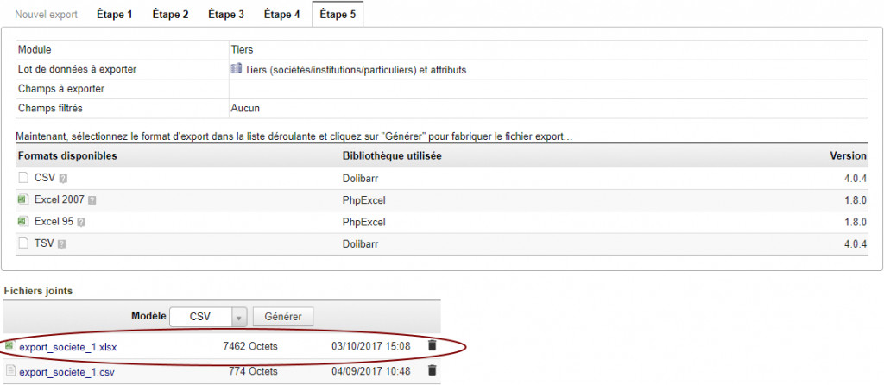Select the Étape 5 tab
Screen dimensions: 884x385
[338, 15]
